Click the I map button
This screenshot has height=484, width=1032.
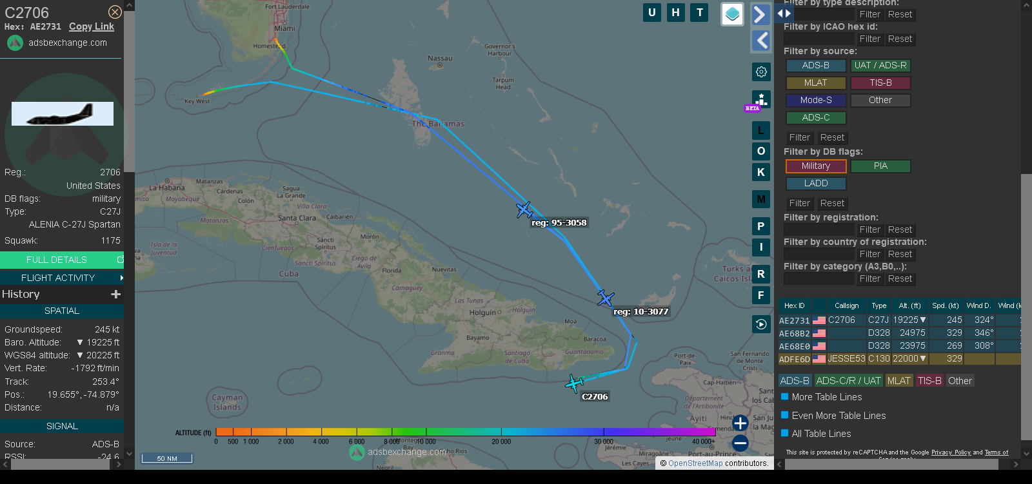(x=761, y=247)
